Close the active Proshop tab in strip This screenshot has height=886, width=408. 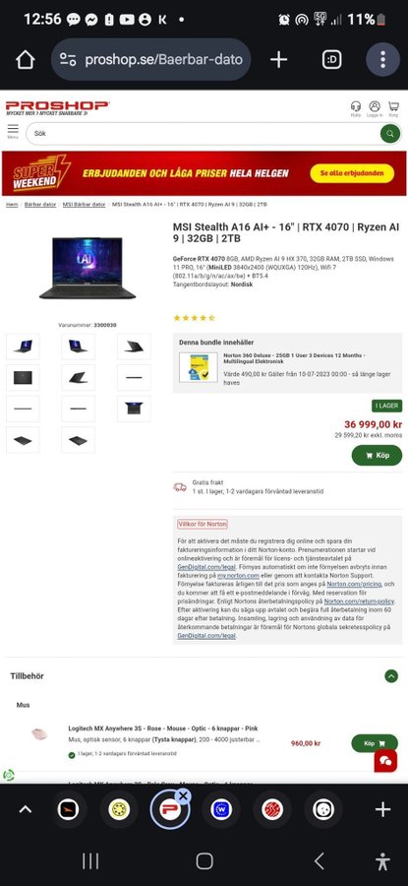point(182,796)
